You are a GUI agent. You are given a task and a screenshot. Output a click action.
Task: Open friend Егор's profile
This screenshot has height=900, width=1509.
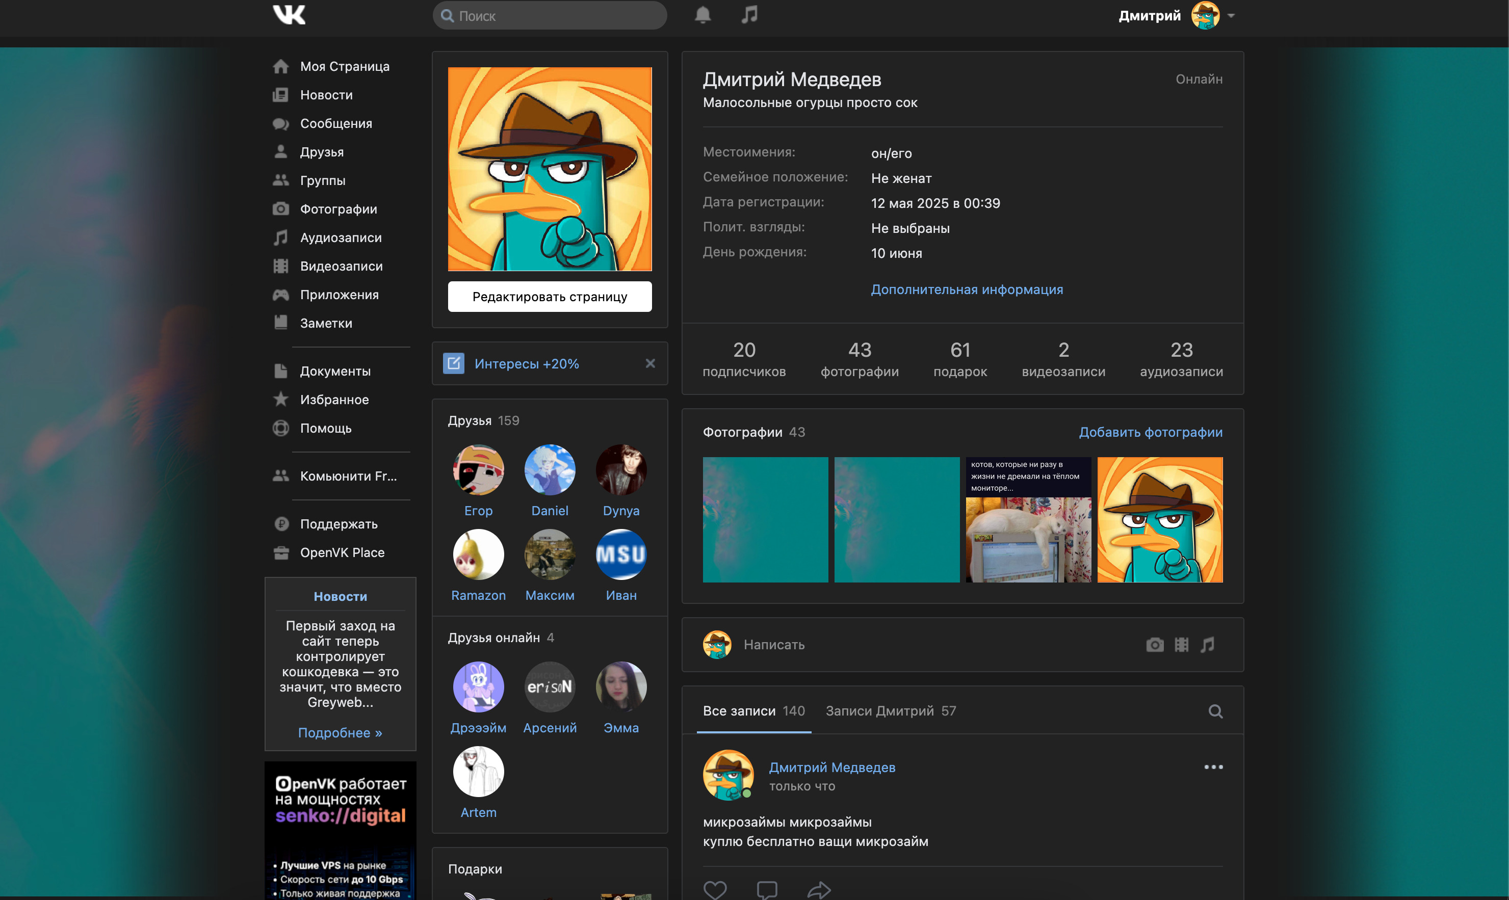point(479,481)
